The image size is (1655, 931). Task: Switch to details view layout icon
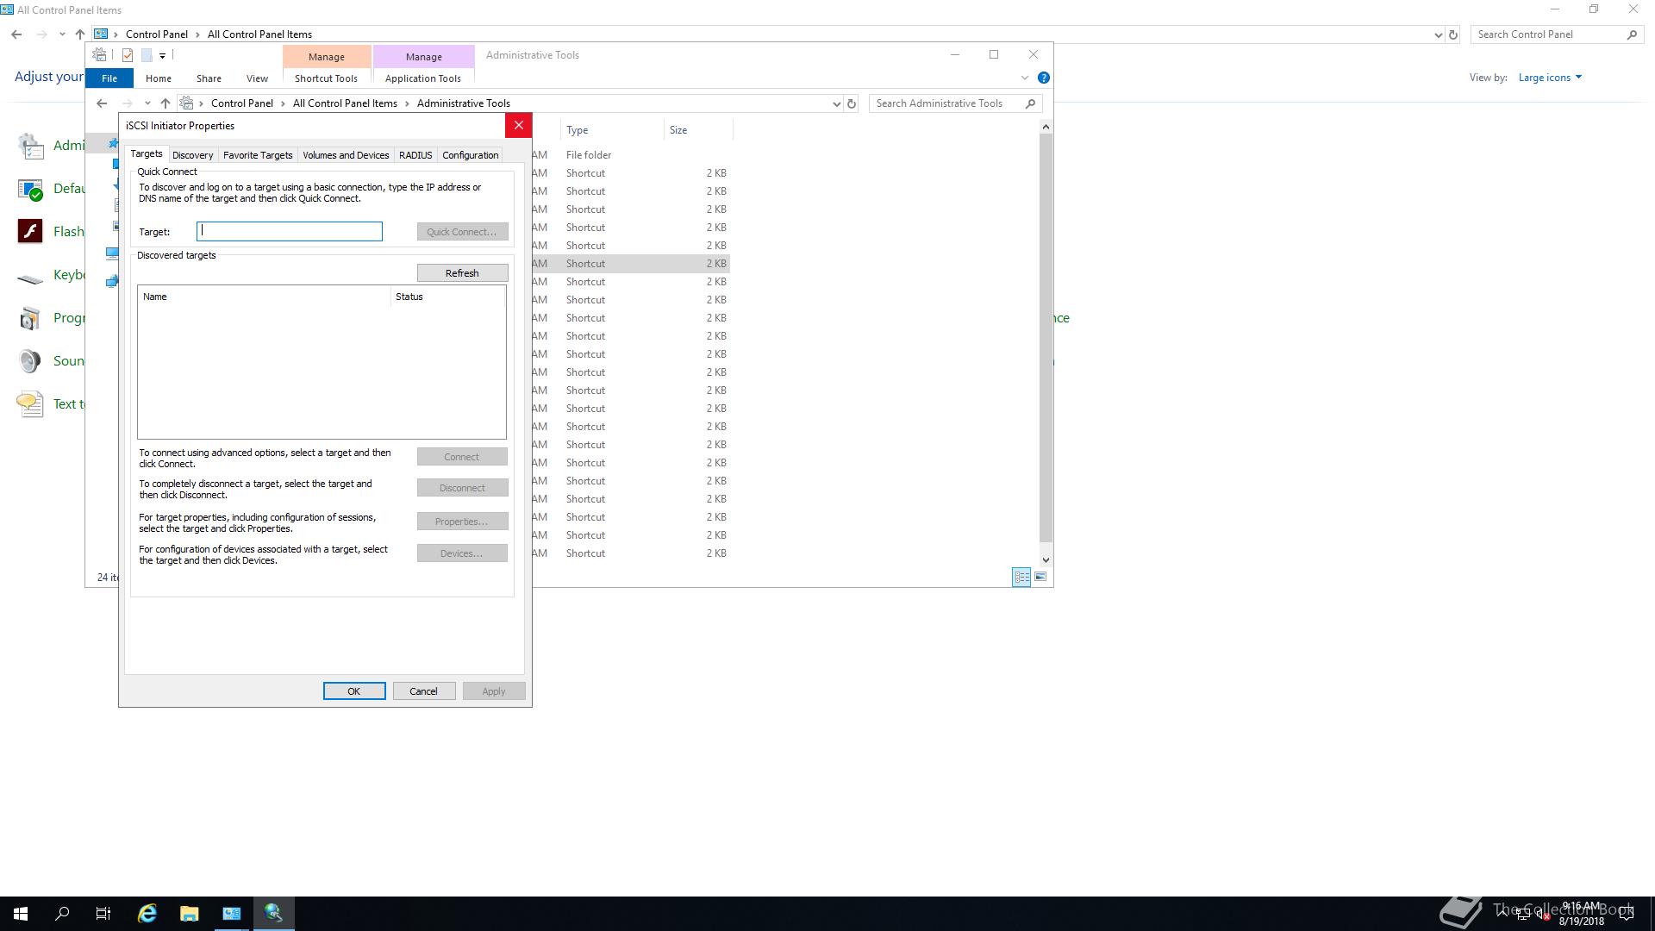click(x=1021, y=577)
